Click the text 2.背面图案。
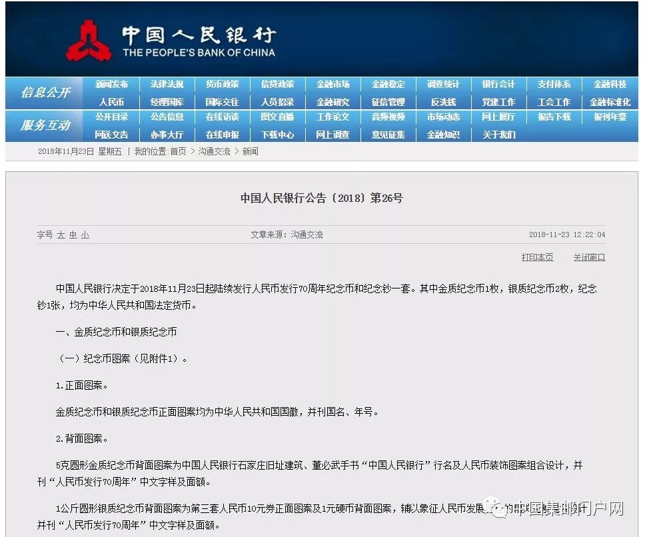This screenshot has height=537, width=645. 82,439
